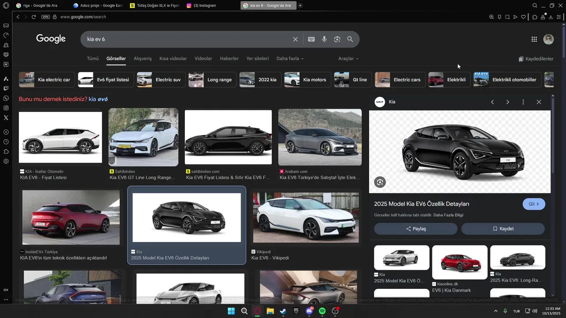Click the sidebar player icon
This screenshot has height=318, width=566.
(6, 132)
